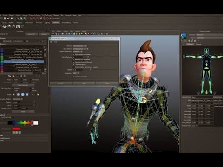Screen dimensions: 223x167
Task: Click the Opacity value input field
Action: 16,102
